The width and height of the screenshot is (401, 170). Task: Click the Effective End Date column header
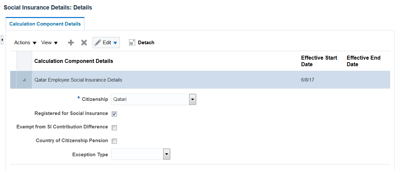(x=363, y=61)
